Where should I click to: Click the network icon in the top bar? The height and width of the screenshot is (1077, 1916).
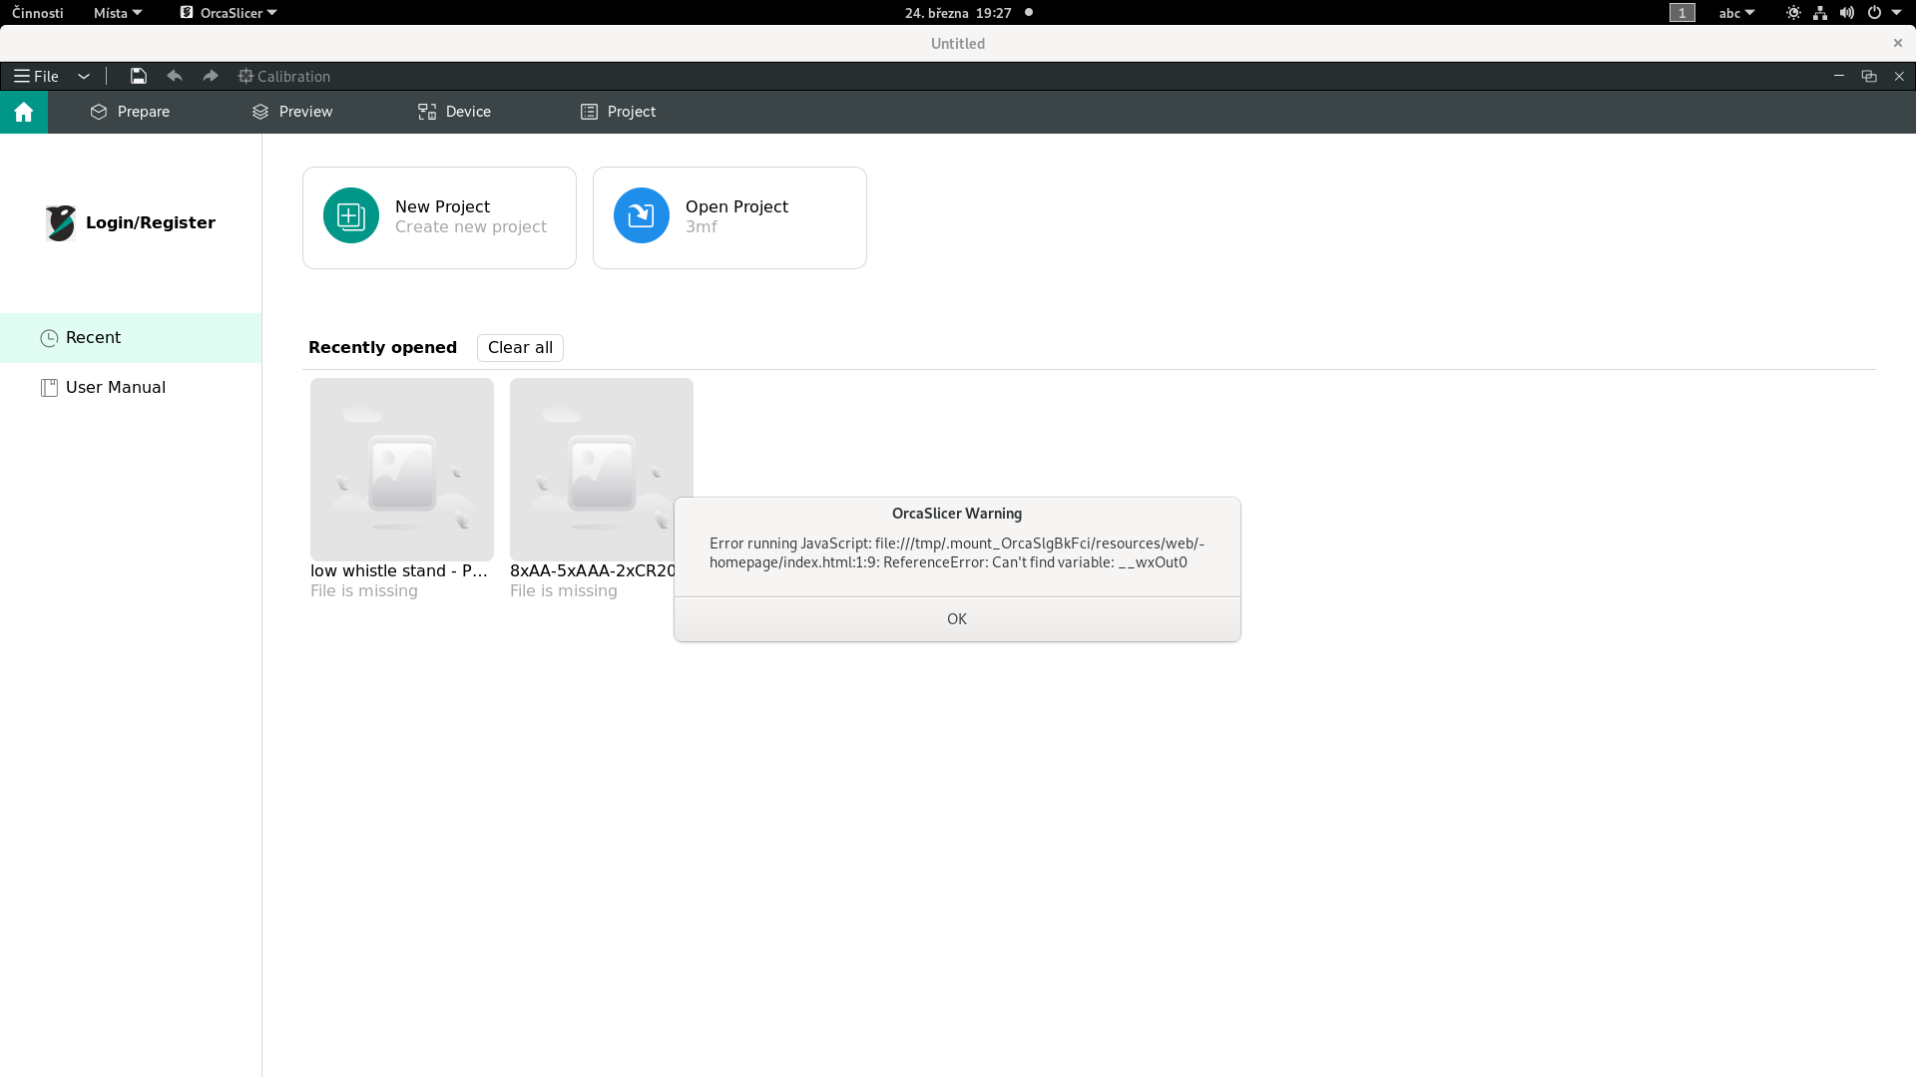[x=1819, y=13]
